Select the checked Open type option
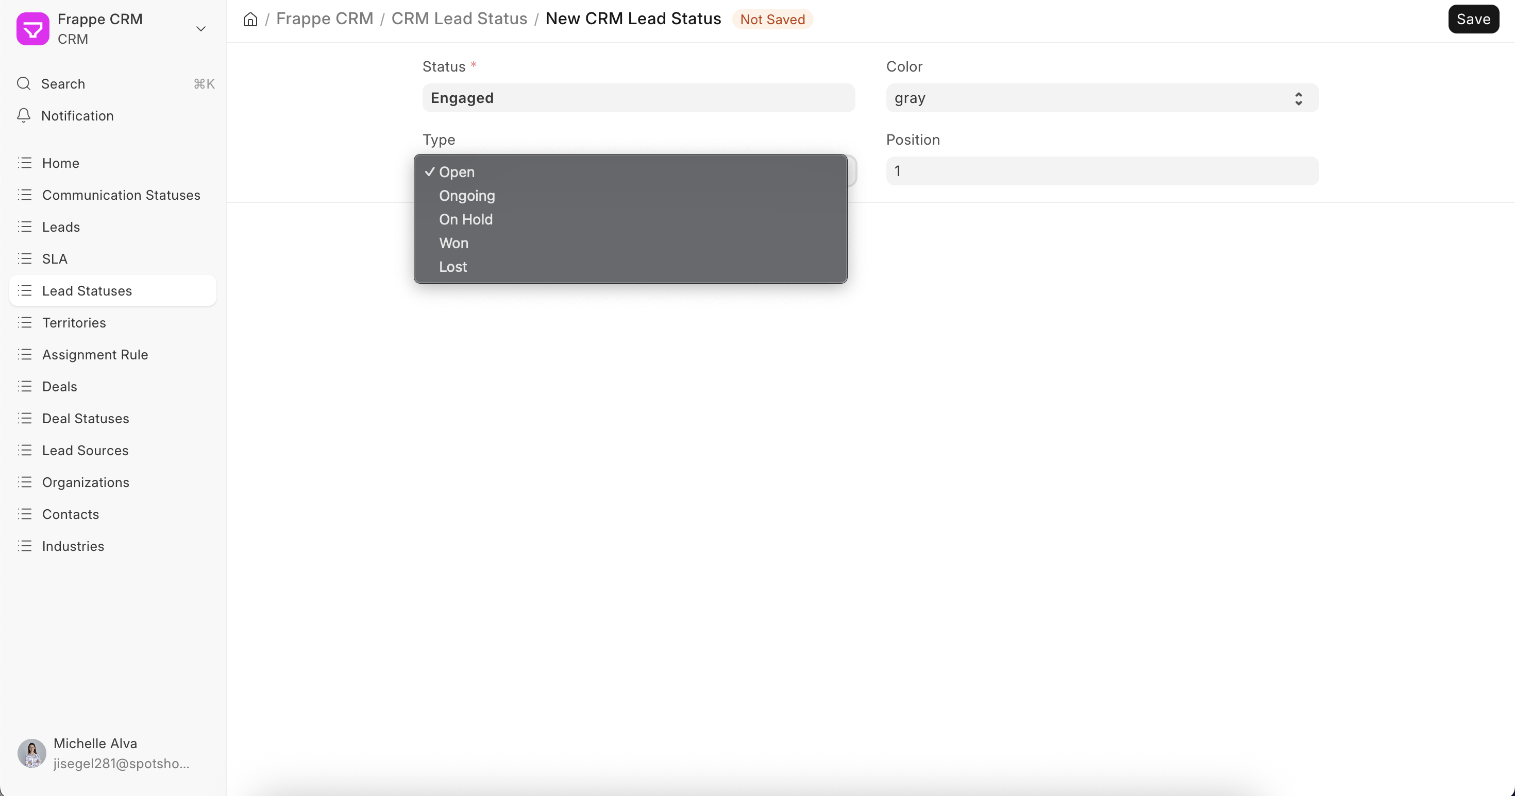The height and width of the screenshot is (796, 1515). (457, 172)
